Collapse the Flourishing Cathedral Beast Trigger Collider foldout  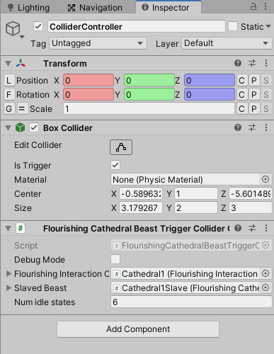tap(8, 229)
